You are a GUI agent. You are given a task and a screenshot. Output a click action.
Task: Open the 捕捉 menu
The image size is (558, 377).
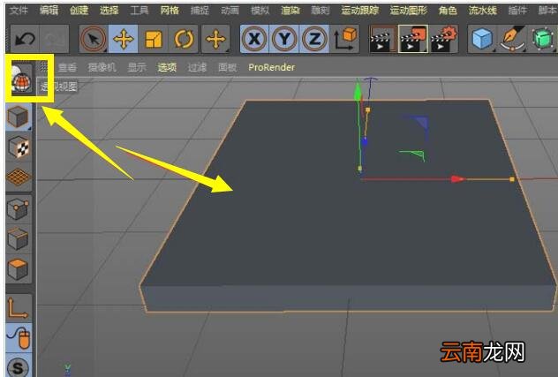click(200, 11)
